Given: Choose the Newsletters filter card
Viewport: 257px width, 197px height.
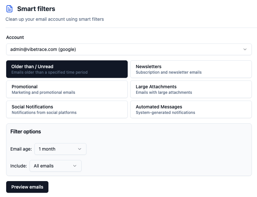Looking at the screenshot, I should click(x=191, y=69).
